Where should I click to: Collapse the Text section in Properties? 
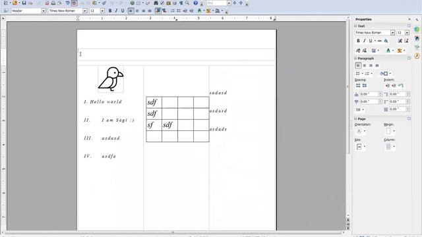[355, 26]
